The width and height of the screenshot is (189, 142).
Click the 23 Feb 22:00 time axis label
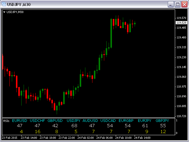click(67, 138)
